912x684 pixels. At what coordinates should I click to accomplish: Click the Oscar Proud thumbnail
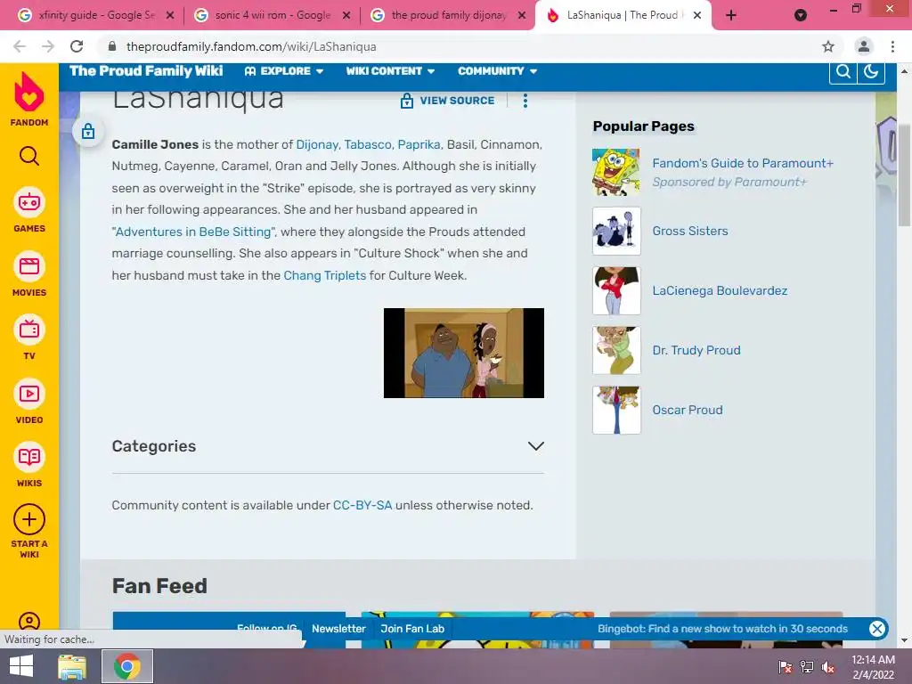(x=616, y=410)
